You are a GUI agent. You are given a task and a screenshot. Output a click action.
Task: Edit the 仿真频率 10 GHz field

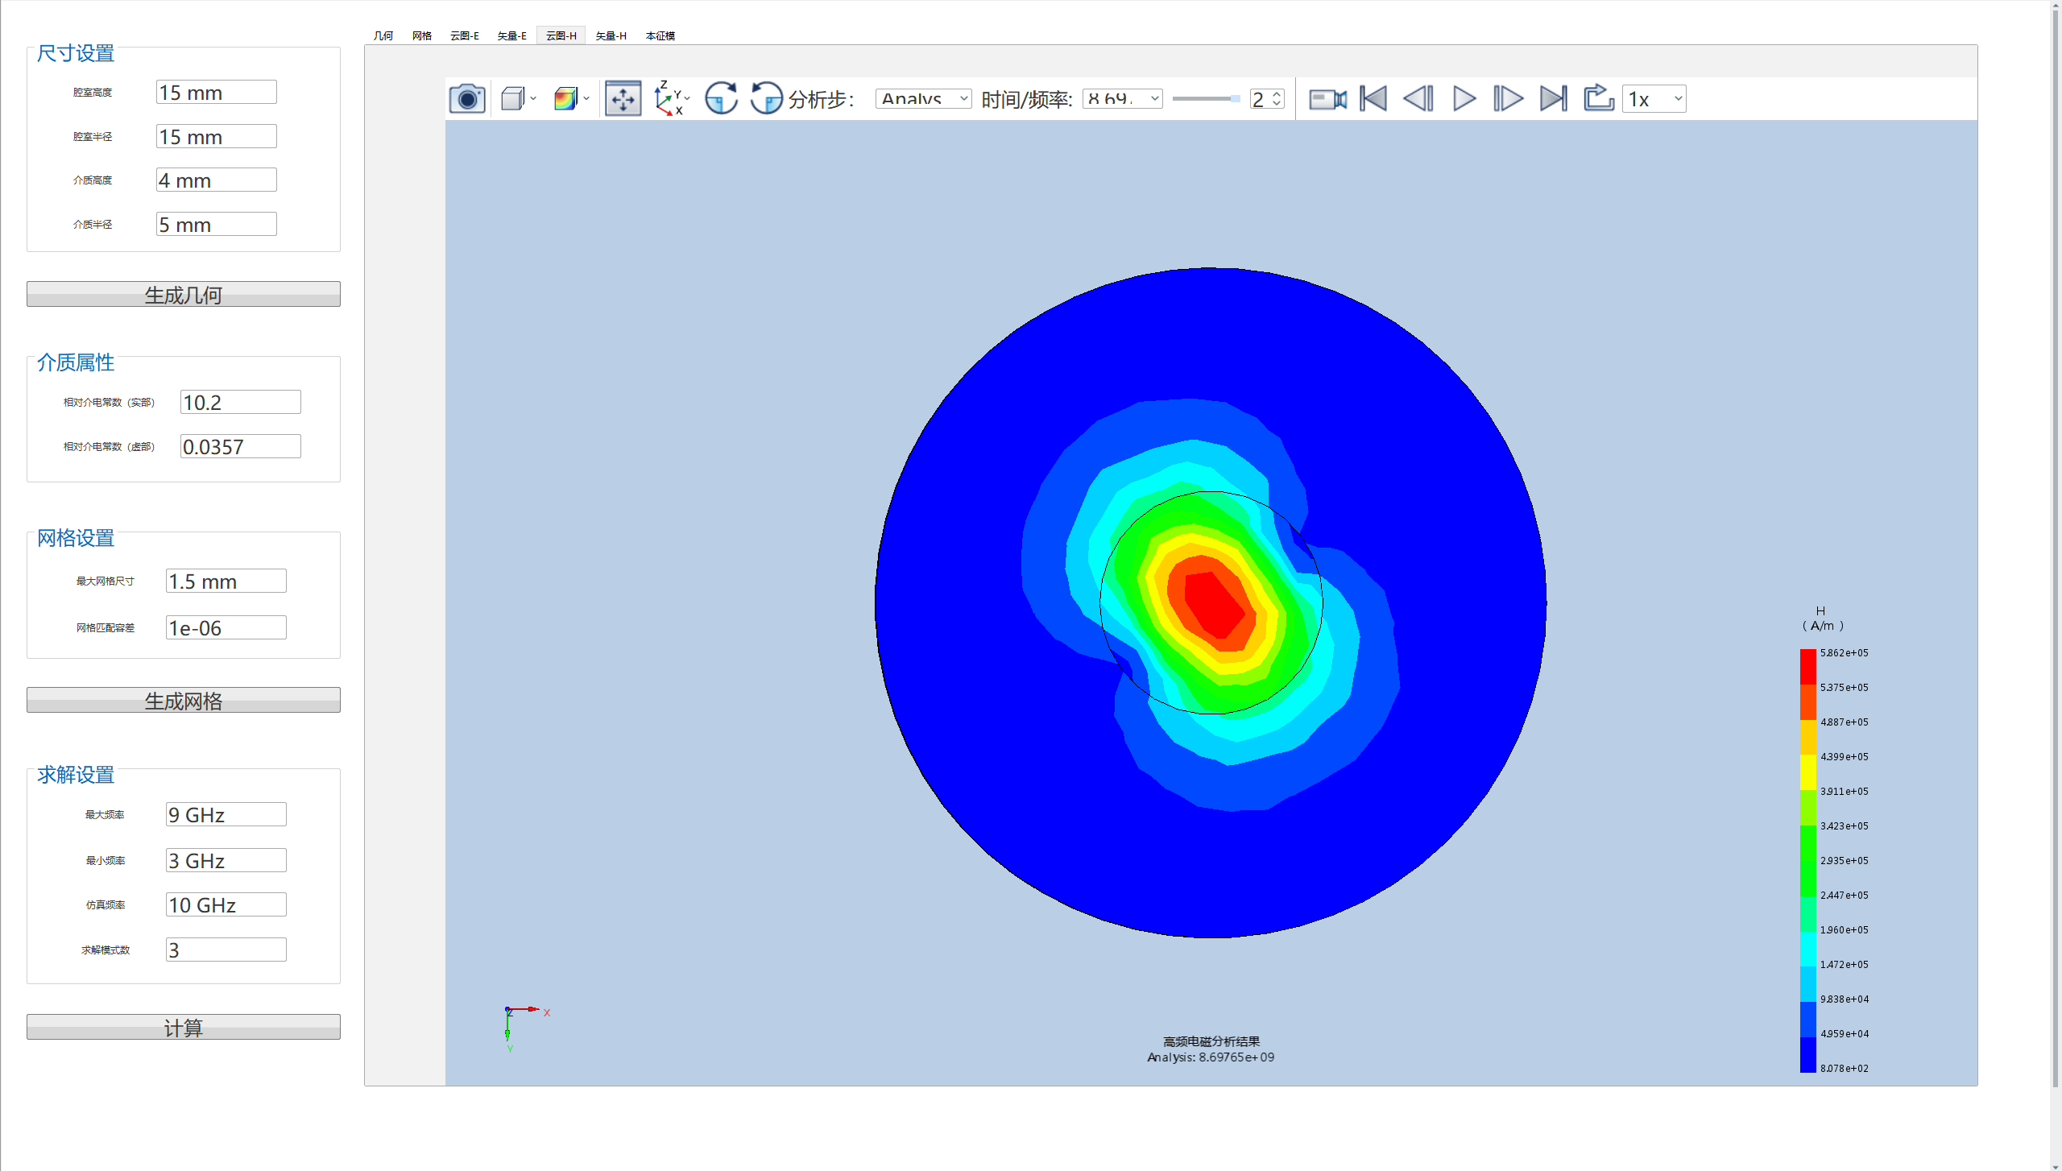point(226,904)
